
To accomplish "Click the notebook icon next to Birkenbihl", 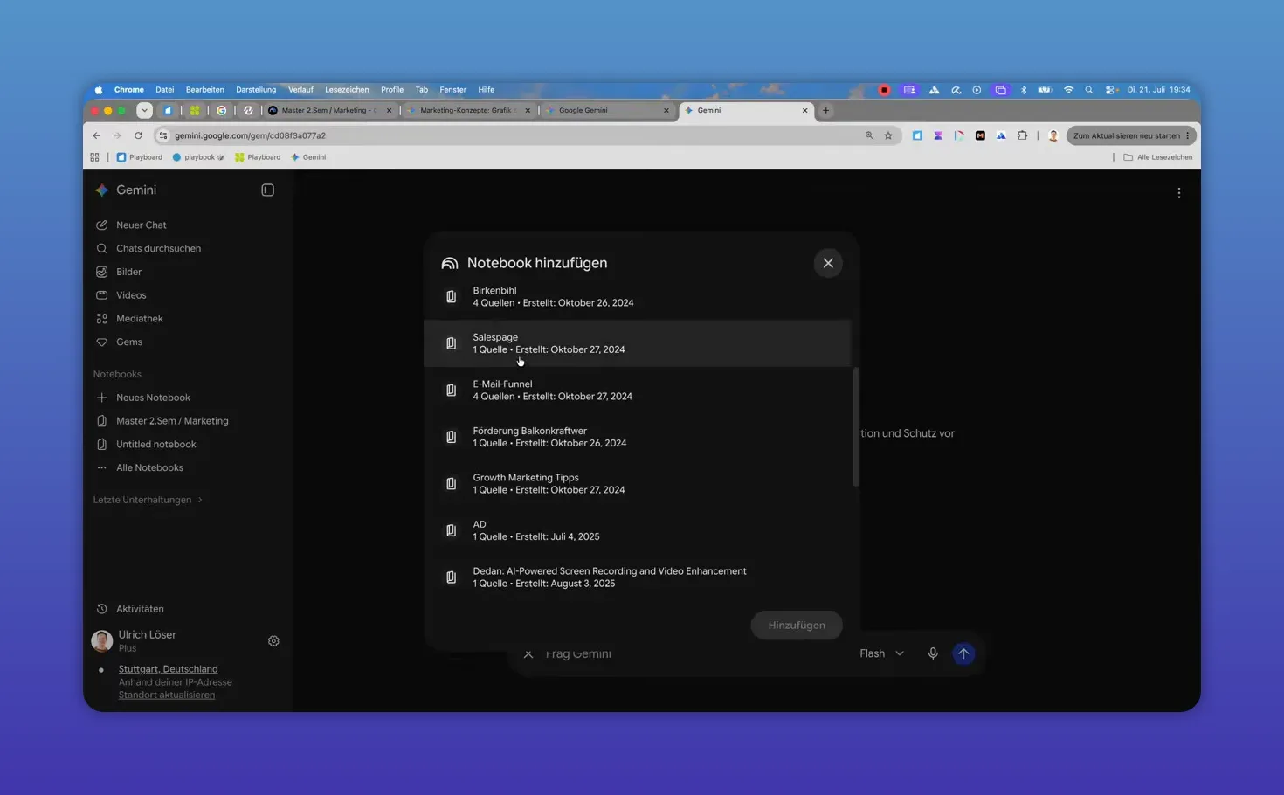I will 451,297.
